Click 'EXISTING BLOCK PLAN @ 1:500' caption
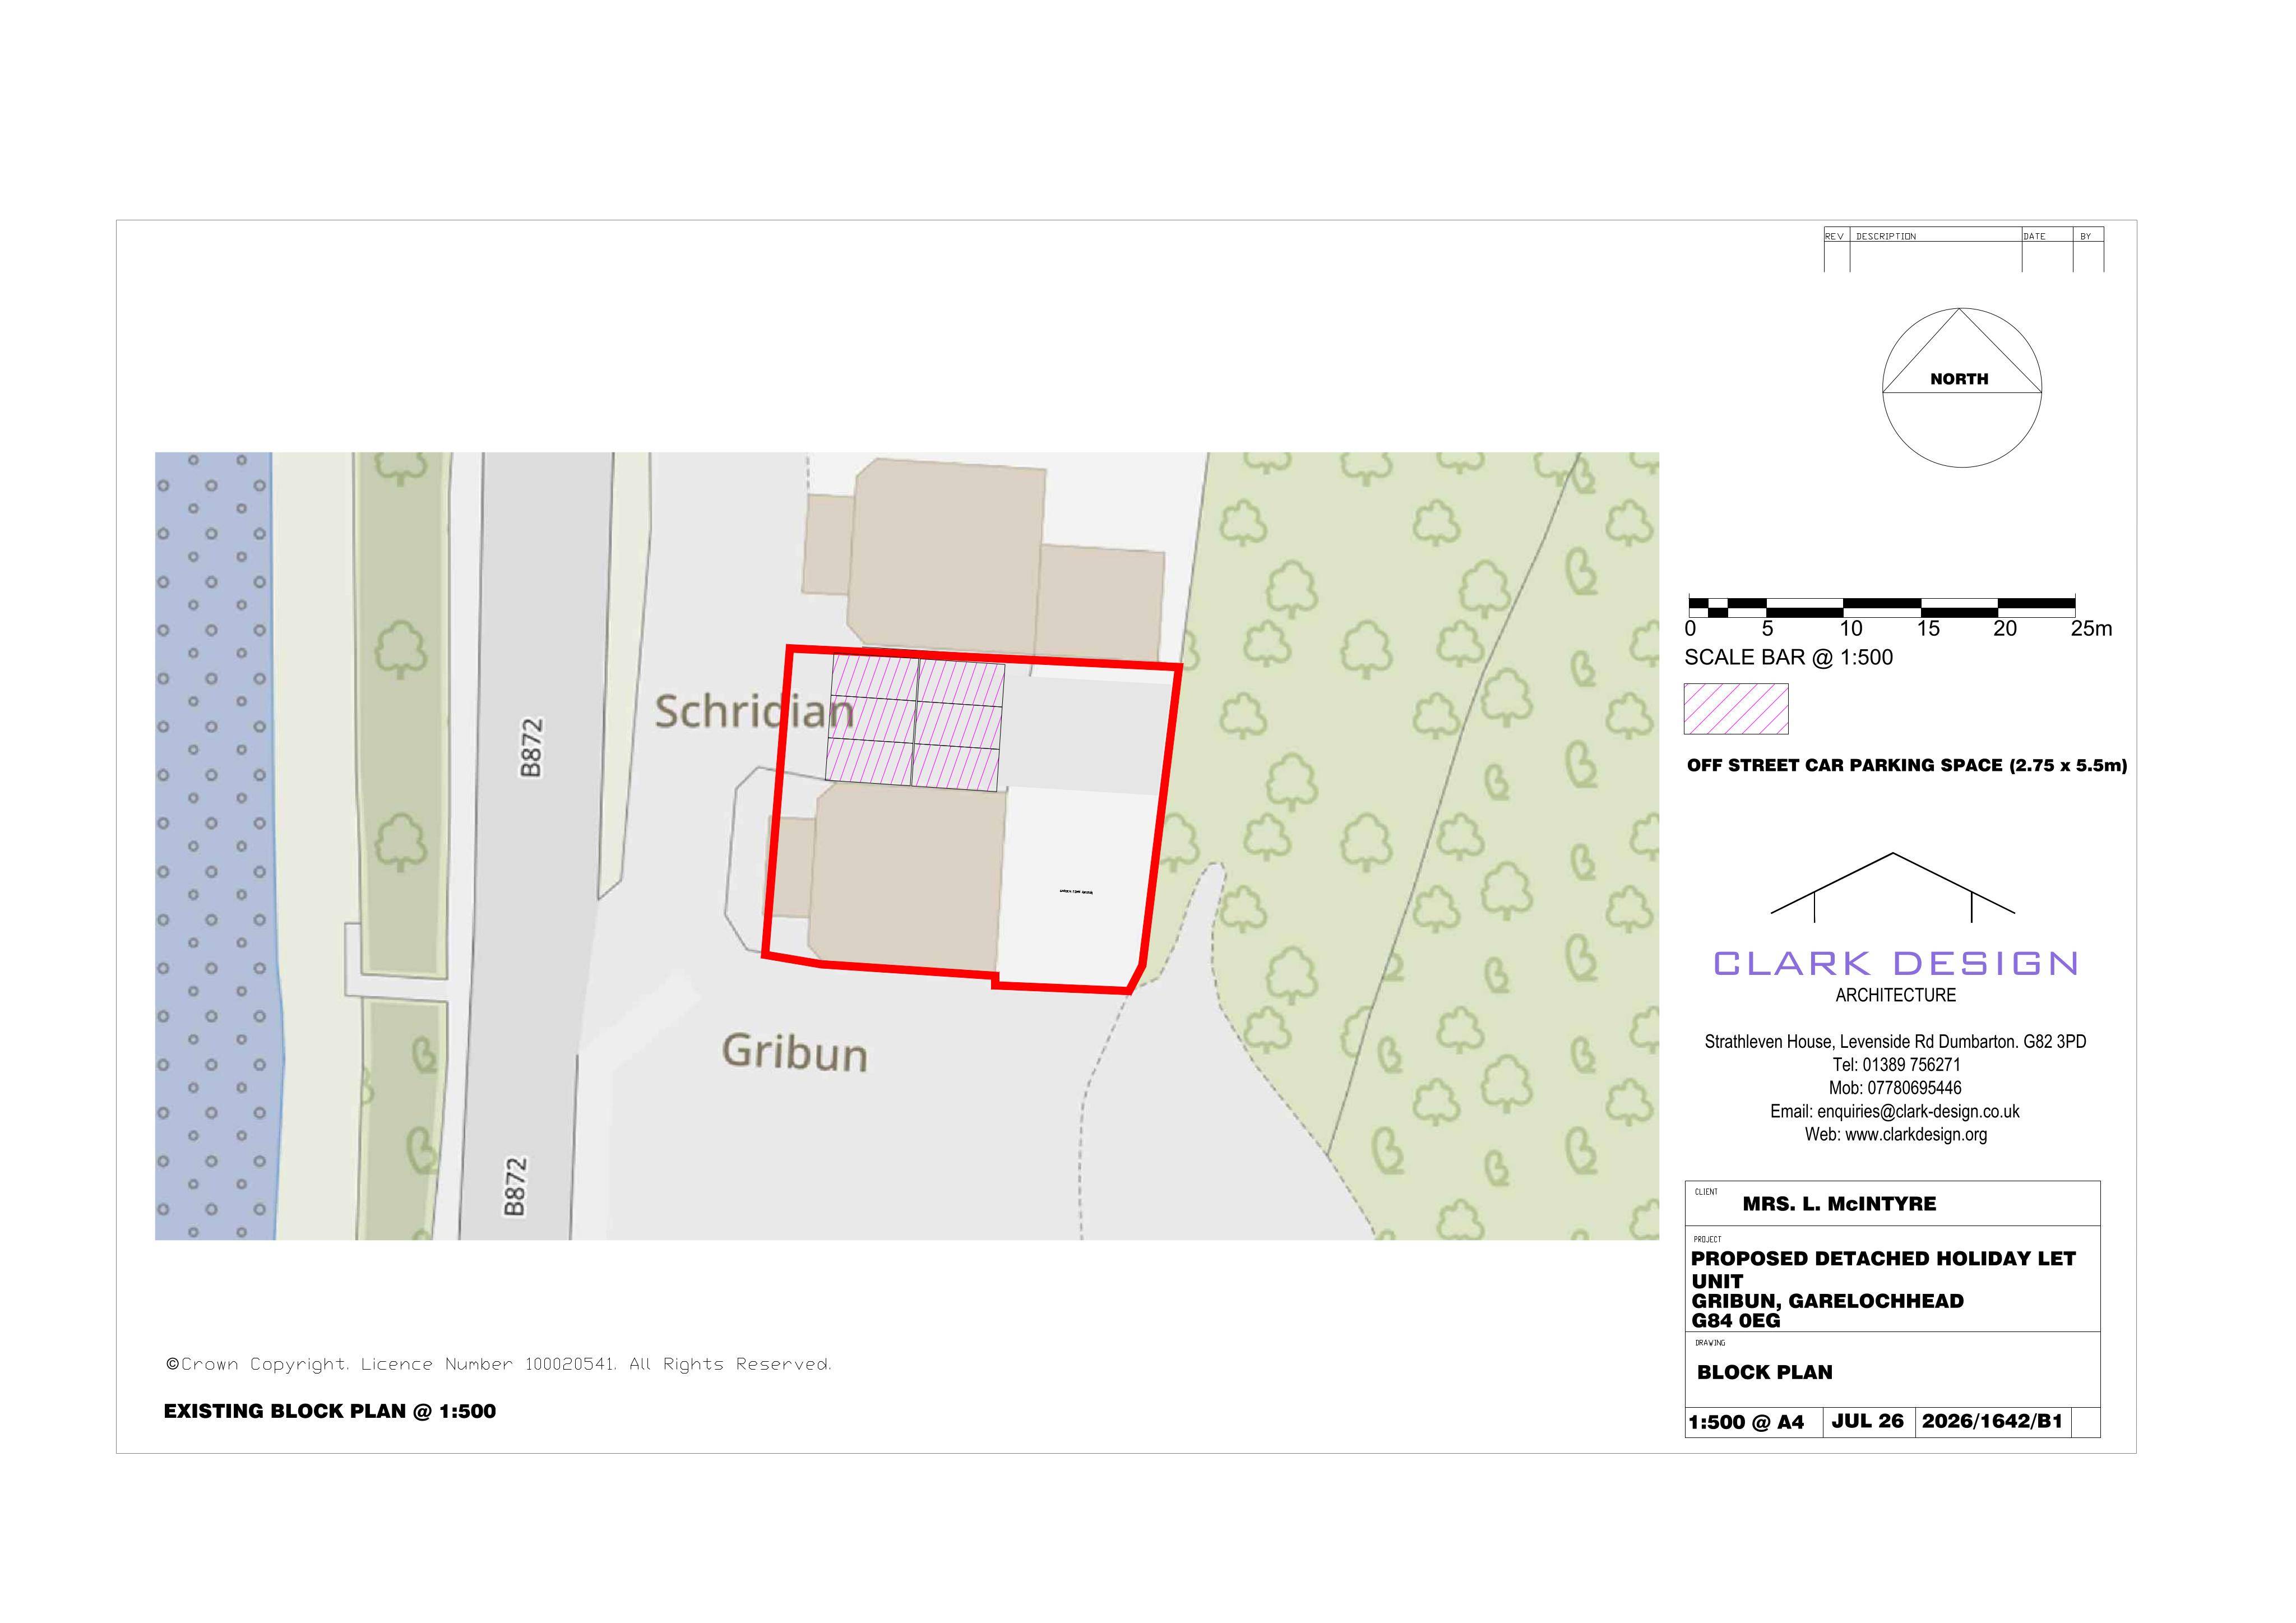This screenshot has height=1623, width=2296. point(330,1412)
